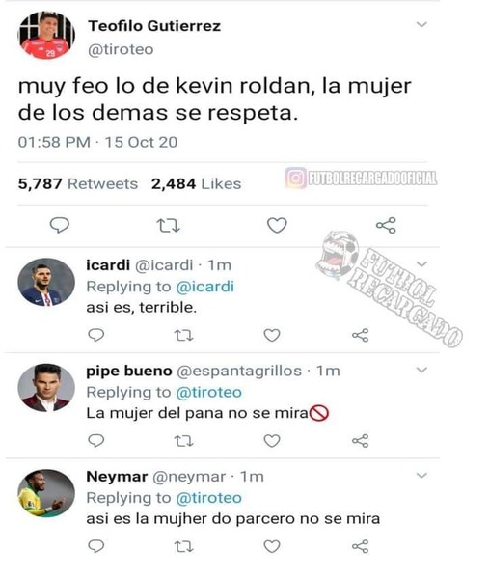489x579 pixels.
Task: Reply to Neymar's comment
Action: (x=96, y=546)
